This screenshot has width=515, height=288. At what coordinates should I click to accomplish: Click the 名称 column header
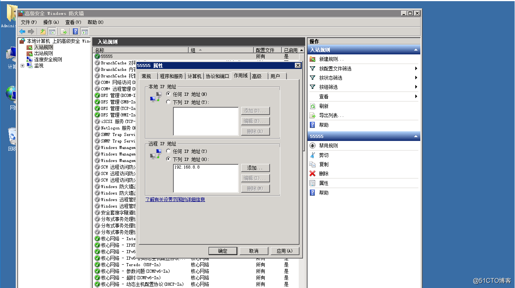point(141,50)
